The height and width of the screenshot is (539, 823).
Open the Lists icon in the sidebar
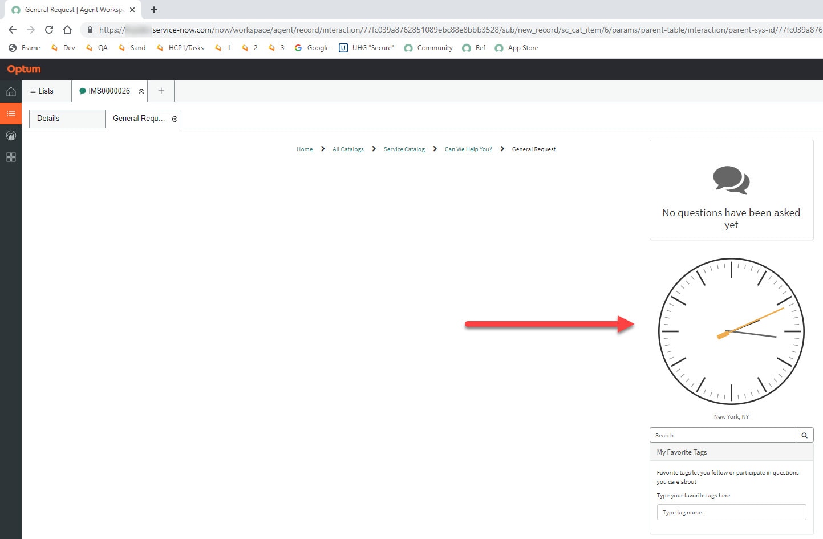11,114
